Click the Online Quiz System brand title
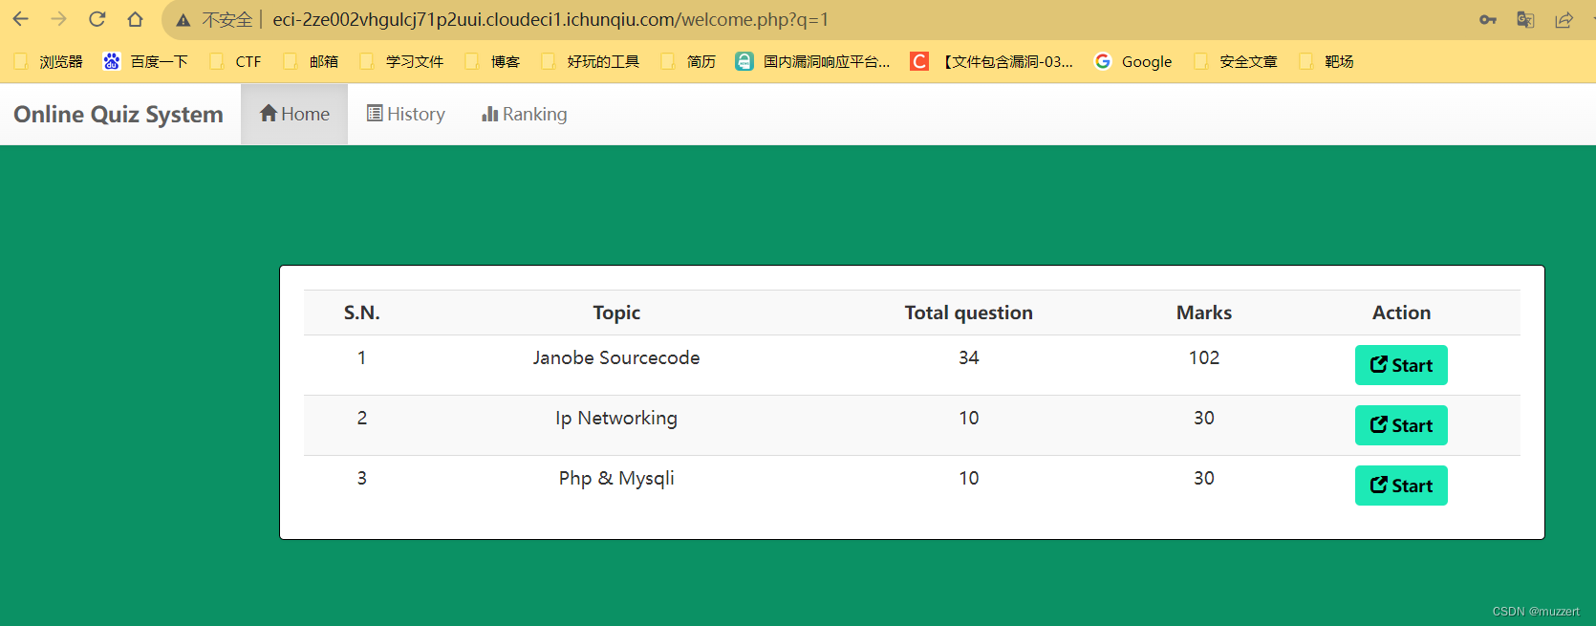Image resolution: width=1596 pixels, height=626 pixels. (119, 114)
